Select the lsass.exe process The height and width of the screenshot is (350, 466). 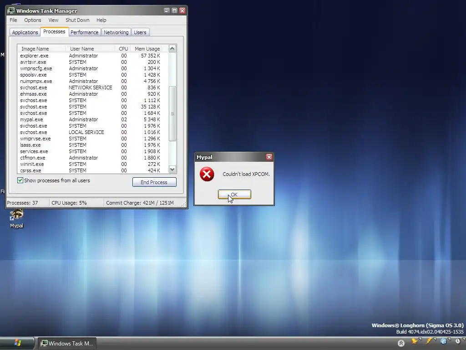pyautogui.click(x=93, y=145)
